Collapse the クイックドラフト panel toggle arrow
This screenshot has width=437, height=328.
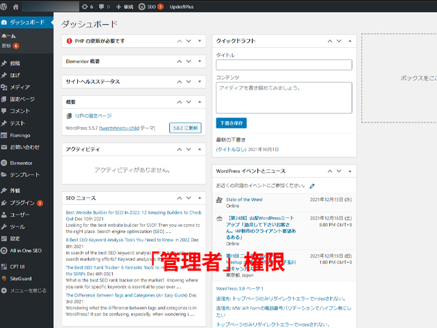(x=350, y=41)
